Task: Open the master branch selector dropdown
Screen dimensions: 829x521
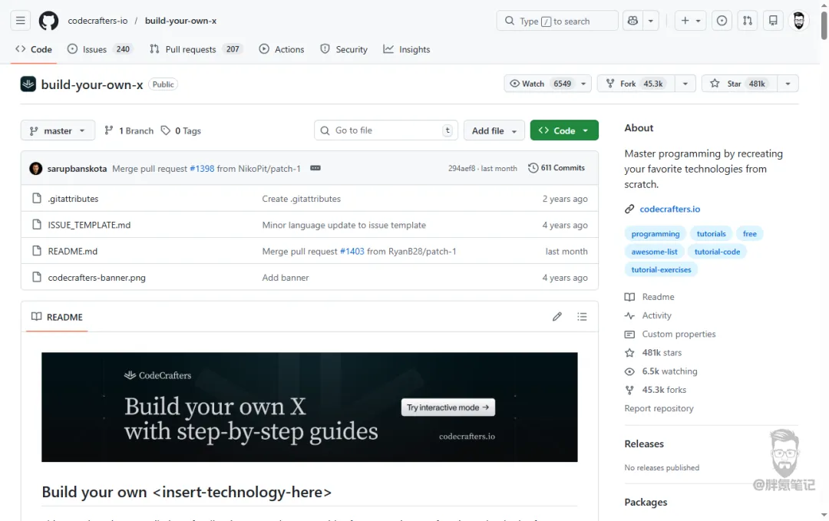Action: click(x=58, y=130)
